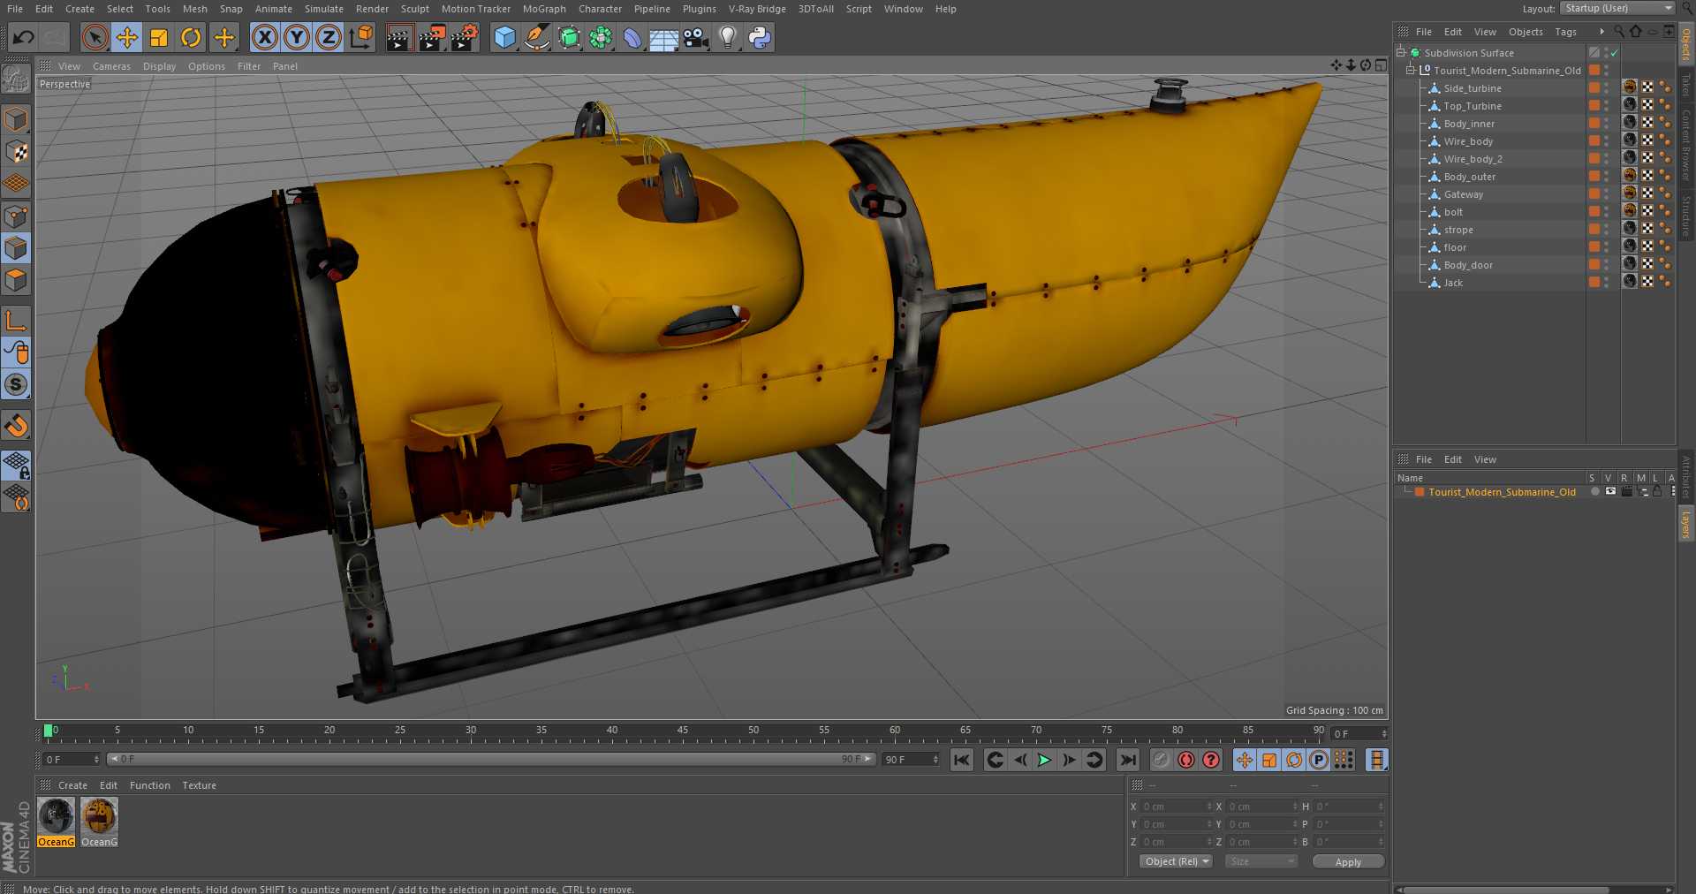Add a Floor environment object

(x=663, y=37)
